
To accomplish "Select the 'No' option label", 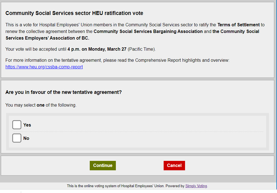I will pyautogui.click(x=26, y=138).
